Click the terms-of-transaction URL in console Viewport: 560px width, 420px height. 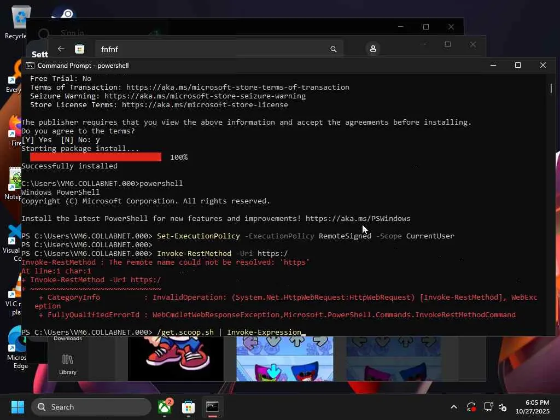click(237, 87)
